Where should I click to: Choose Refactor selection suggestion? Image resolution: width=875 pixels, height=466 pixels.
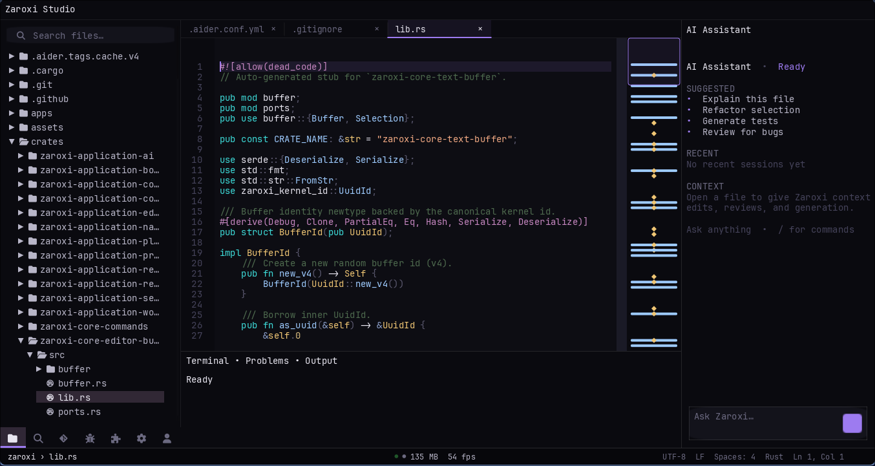[751, 110]
